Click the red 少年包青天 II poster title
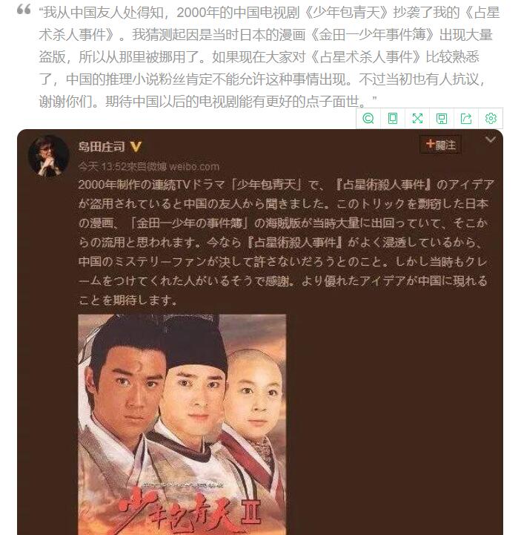The image size is (521, 535). pos(189,512)
